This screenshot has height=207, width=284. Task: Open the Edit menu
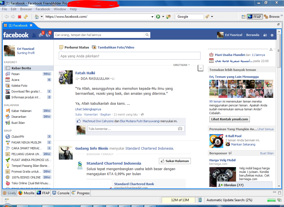click(x=14, y=9)
